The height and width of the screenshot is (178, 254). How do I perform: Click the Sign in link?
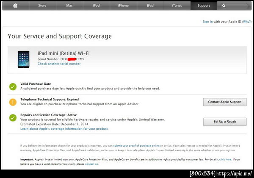click(207, 22)
